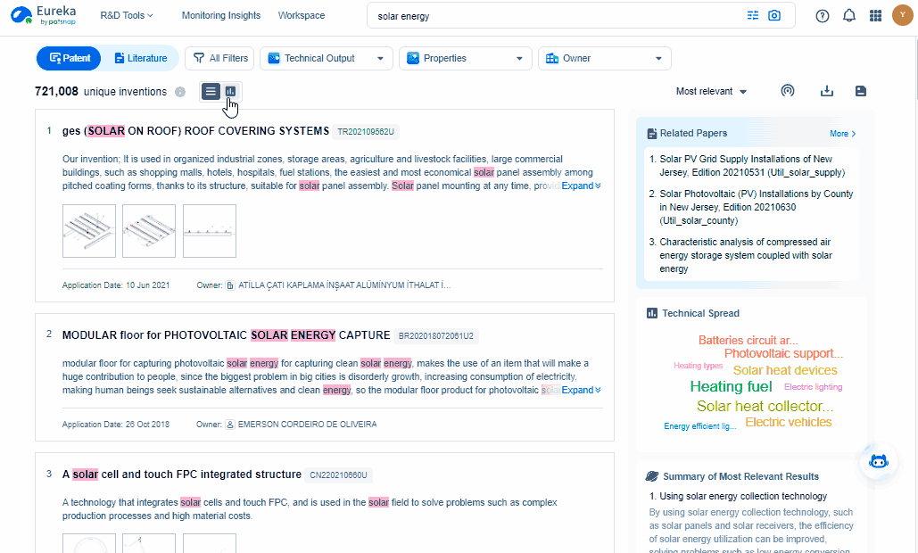This screenshot has height=553, width=918.
Task: Expand the Properties dropdown
Action: [x=466, y=58]
